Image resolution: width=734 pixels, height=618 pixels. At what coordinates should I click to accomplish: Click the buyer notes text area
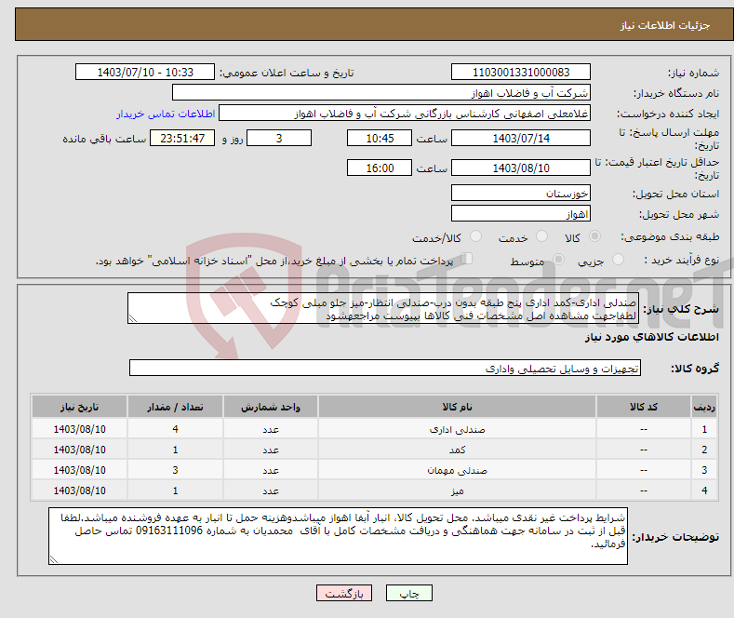point(338,536)
